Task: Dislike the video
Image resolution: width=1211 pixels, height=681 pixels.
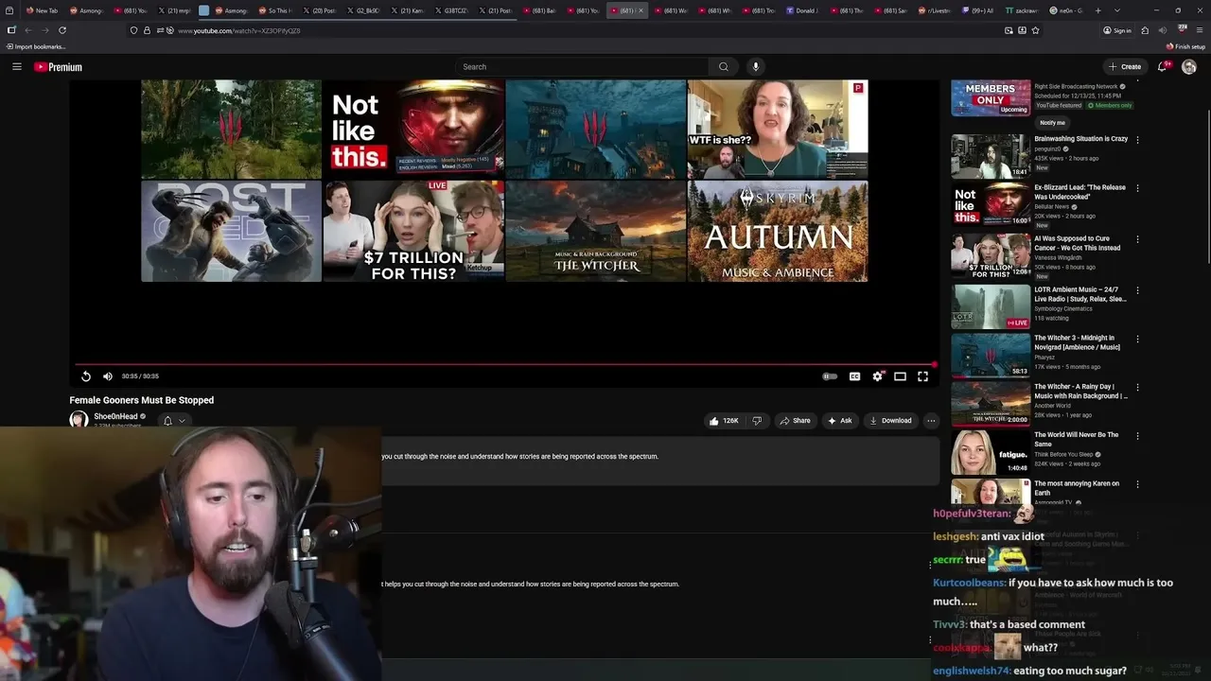Action: point(757,421)
